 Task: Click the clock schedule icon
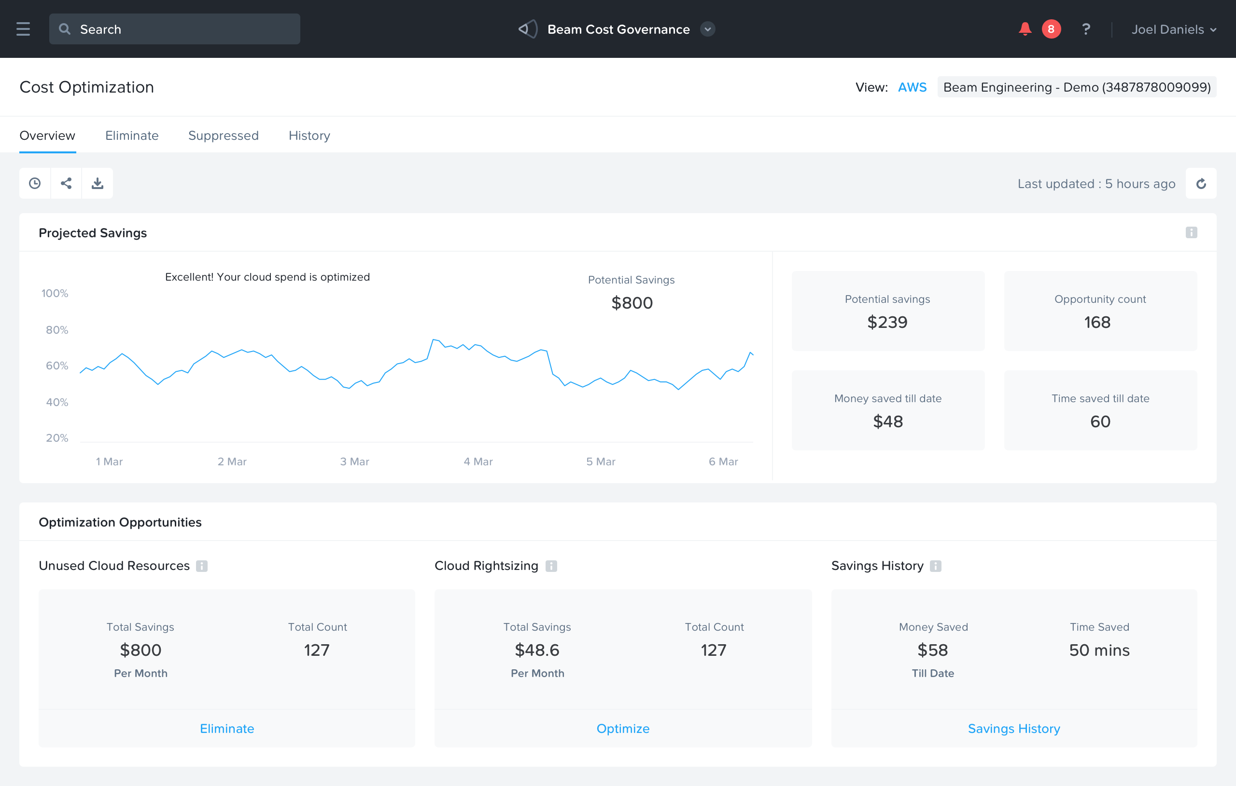[35, 184]
